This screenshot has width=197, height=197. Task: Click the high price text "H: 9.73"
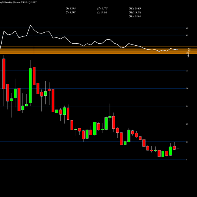click(x=102, y=9)
